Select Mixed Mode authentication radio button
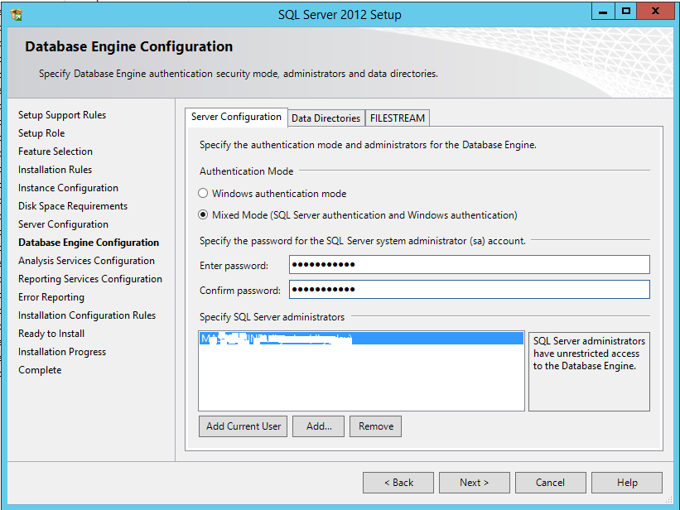The height and width of the screenshot is (510, 680). point(204,215)
